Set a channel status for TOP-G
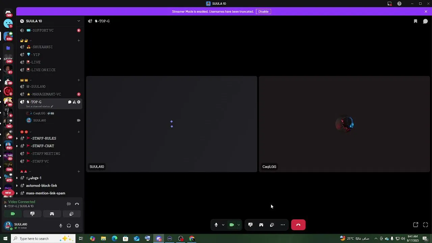The image size is (432, 243). pos(39,106)
